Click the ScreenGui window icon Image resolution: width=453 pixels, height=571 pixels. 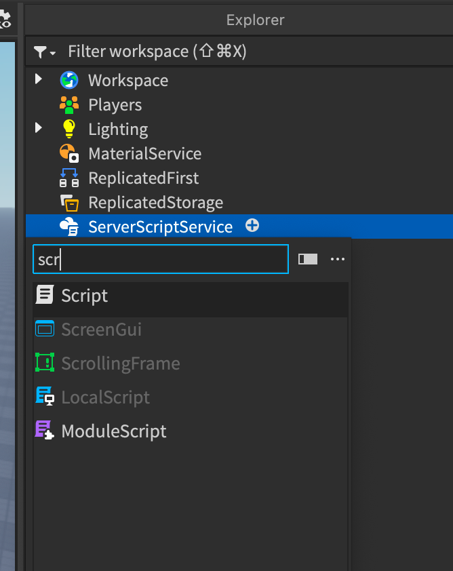tap(45, 328)
